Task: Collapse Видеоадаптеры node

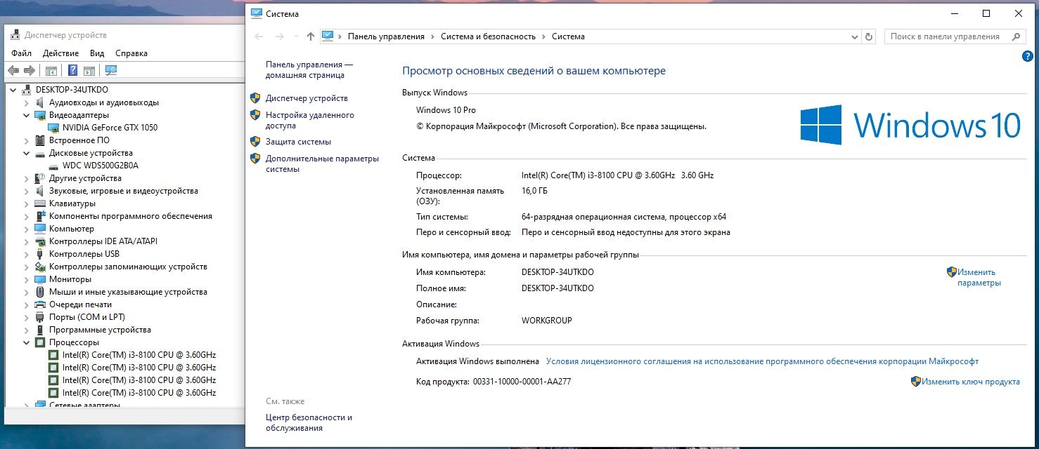Action: (x=27, y=115)
